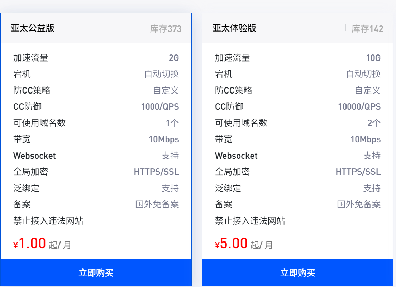Click the 2个 可使用域名数 value
Image resolution: width=396 pixels, height=287 pixels.
click(x=374, y=123)
